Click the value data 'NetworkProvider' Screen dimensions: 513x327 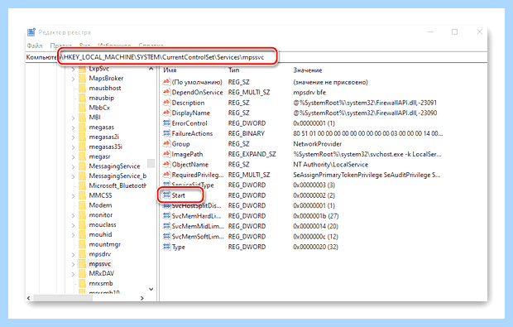pyautogui.click(x=318, y=144)
